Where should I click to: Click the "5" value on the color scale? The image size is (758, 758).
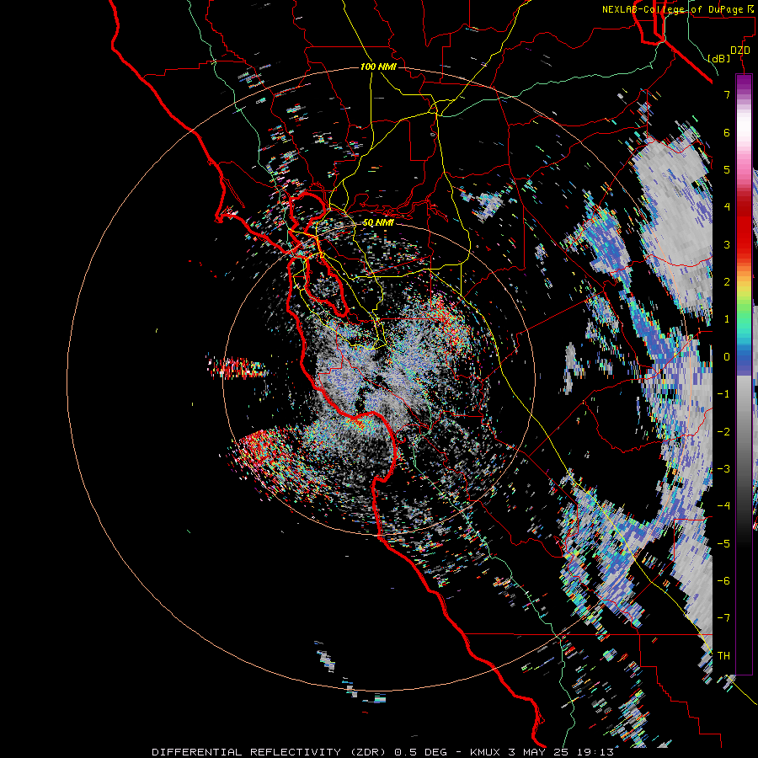(727, 169)
